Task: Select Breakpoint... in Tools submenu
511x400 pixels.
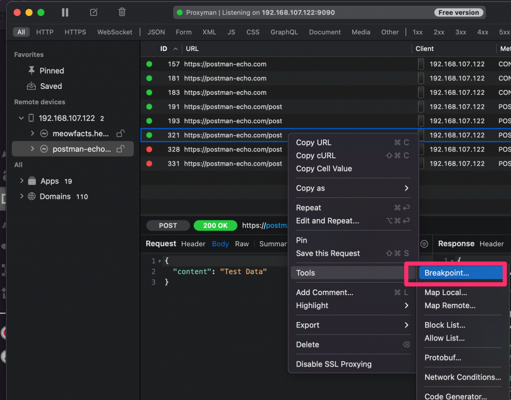Action: click(x=461, y=273)
